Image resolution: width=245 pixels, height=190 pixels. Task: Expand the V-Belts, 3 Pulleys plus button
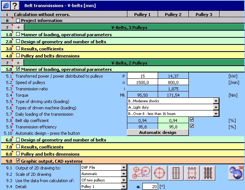click(x=18, y=27)
